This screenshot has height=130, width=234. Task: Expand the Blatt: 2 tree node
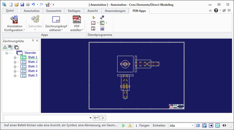(x=15, y=62)
